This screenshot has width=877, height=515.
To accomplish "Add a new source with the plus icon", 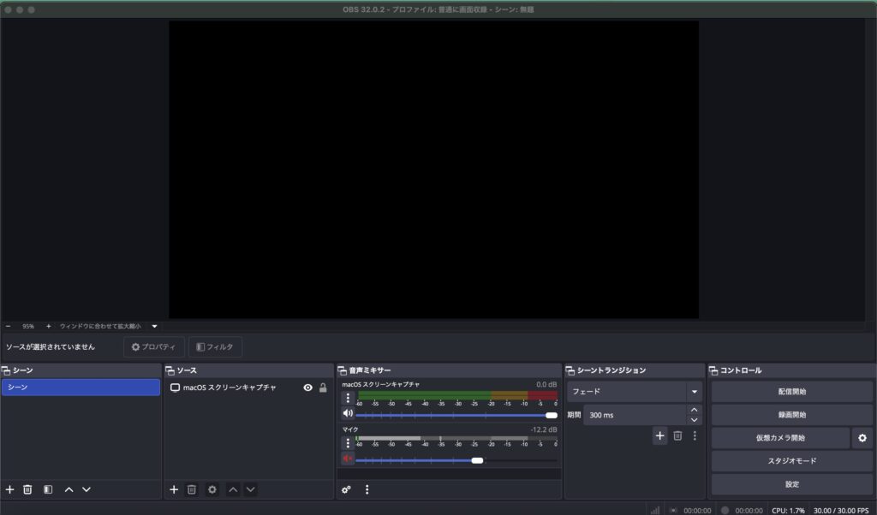I will [174, 489].
